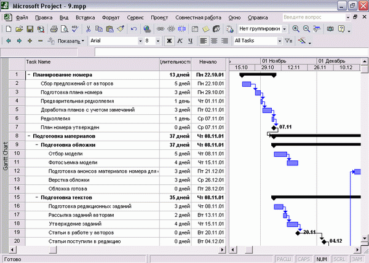Unlink the selected tasks
This screenshot has height=263, width=369.
point(171,29)
